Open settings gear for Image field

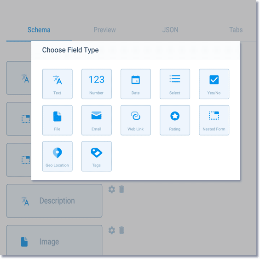(112, 230)
